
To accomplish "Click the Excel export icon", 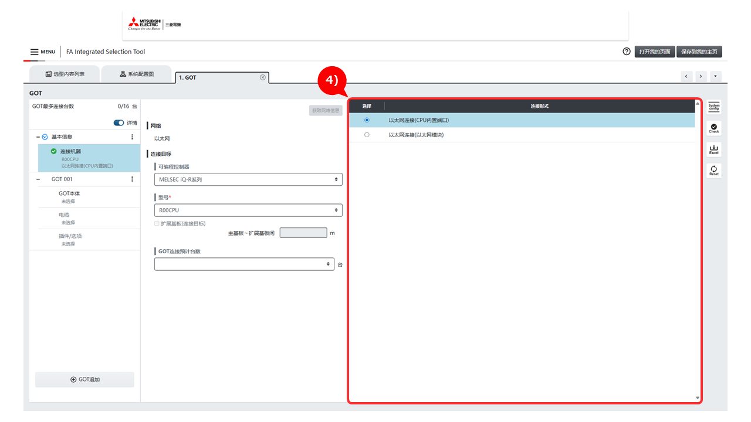I will coord(713,149).
